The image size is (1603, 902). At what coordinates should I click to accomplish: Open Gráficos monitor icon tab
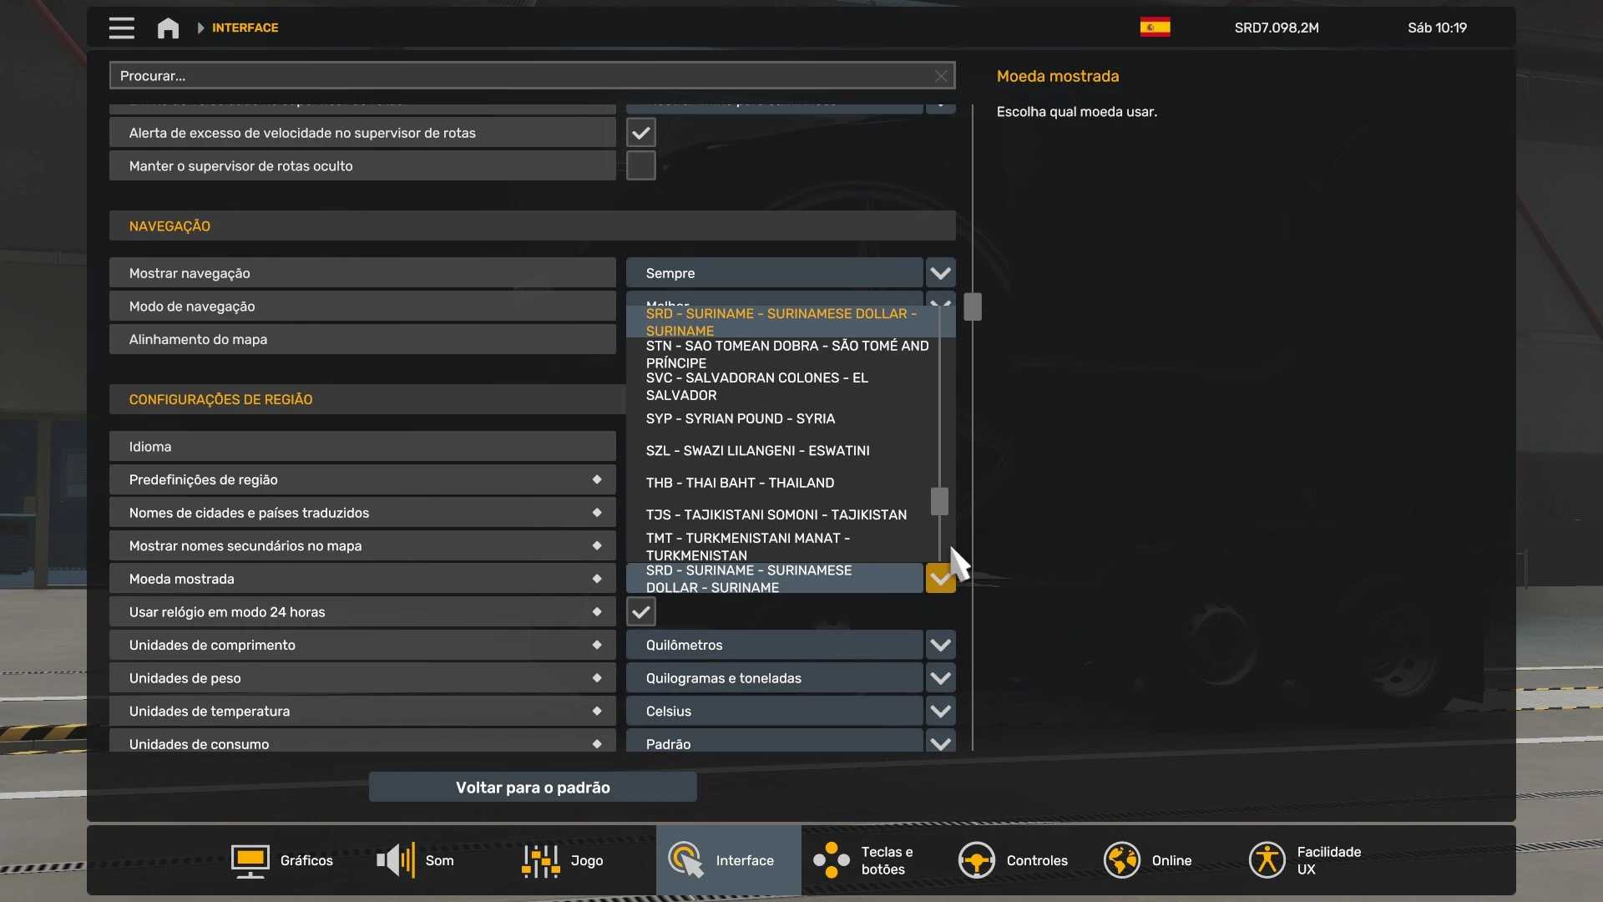coord(250,860)
